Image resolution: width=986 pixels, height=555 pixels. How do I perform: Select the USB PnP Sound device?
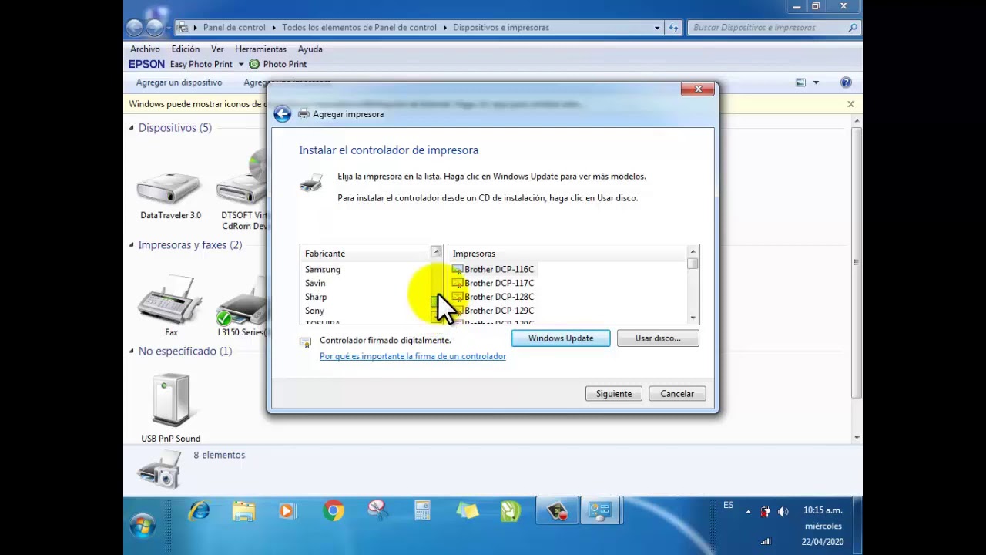(171, 408)
